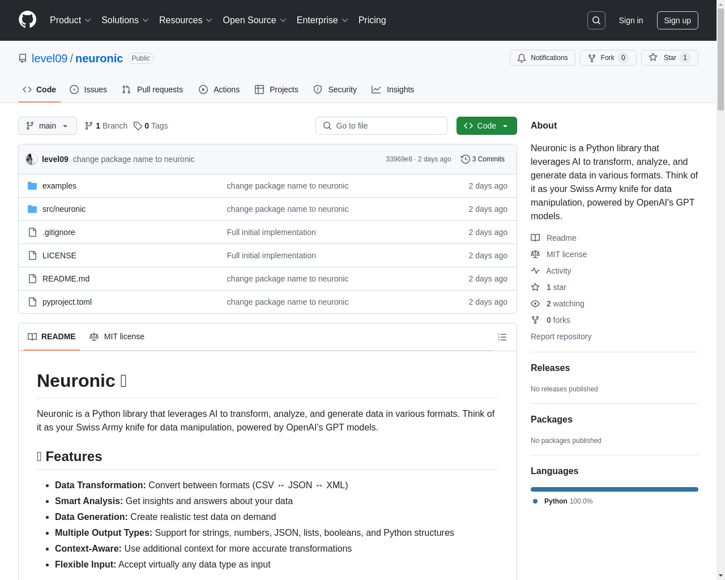Click commit hash 33969e8

(399, 159)
